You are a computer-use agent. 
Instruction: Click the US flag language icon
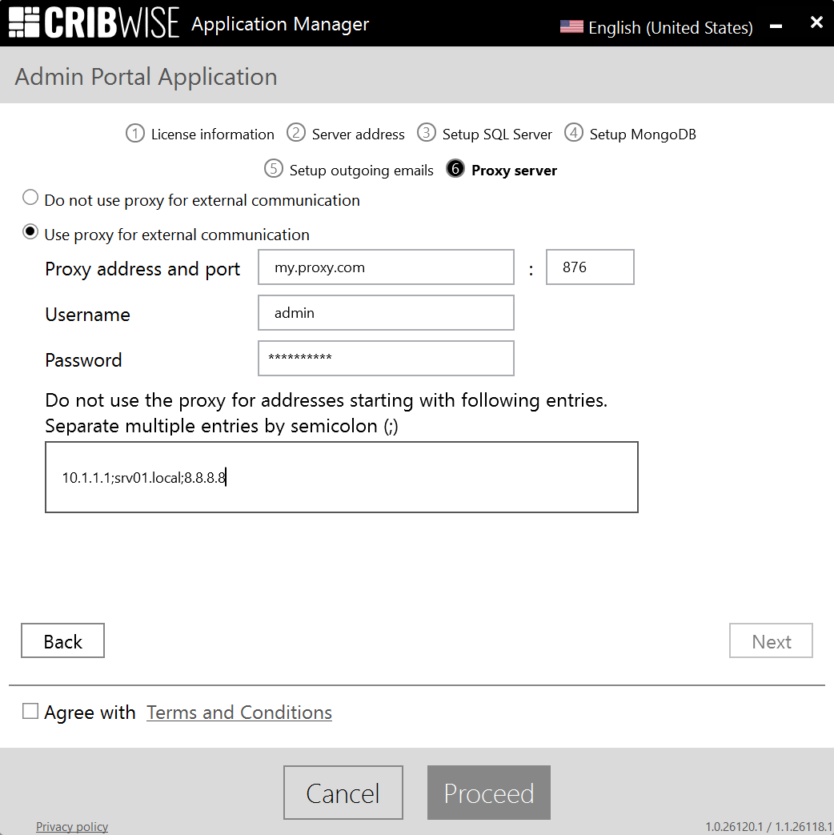[571, 26]
